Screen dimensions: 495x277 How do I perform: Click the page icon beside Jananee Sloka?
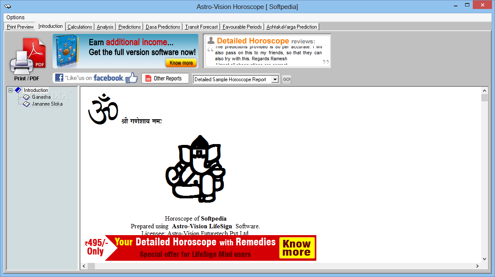(x=27, y=104)
